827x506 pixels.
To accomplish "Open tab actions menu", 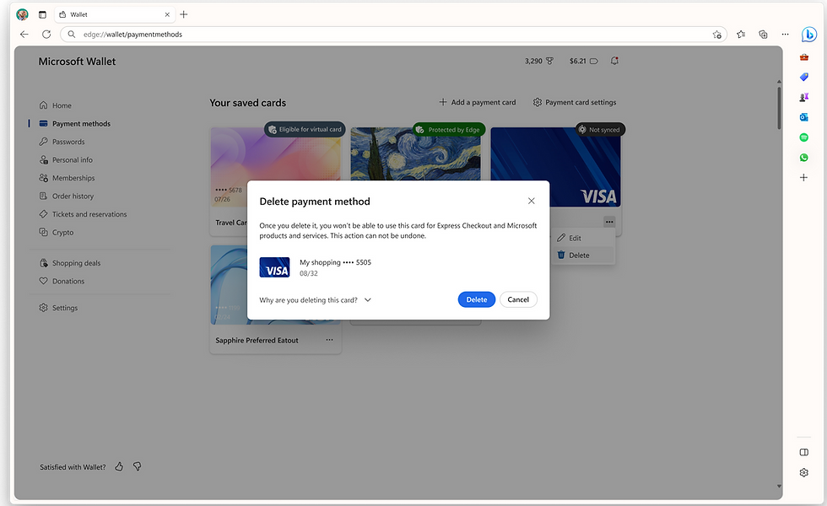I will point(42,15).
